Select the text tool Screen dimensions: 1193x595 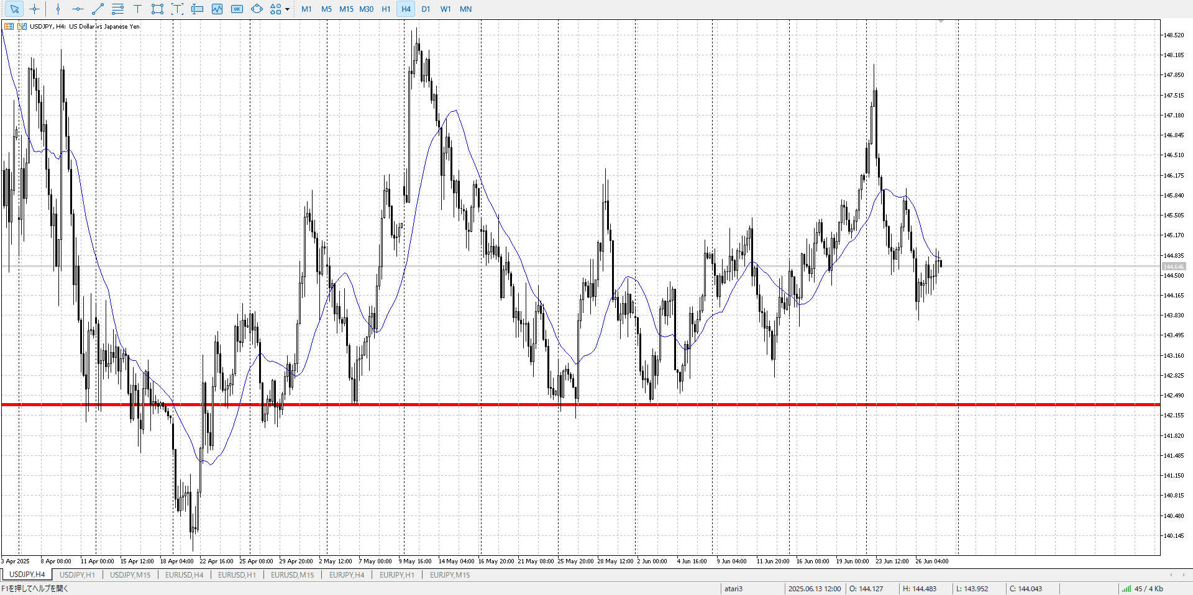point(137,9)
